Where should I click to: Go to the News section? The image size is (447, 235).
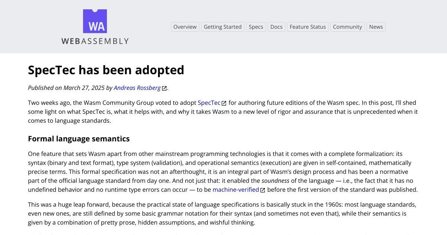pyautogui.click(x=376, y=26)
